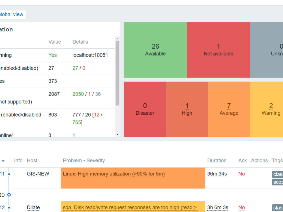
Task: Click the 27 hosts value
Action: coord(51,68)
